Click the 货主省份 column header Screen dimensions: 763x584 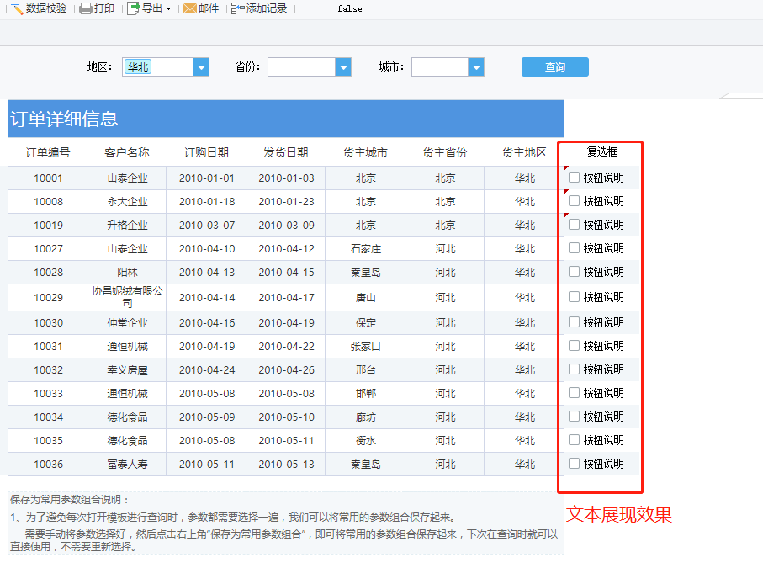tap(445, 152)
